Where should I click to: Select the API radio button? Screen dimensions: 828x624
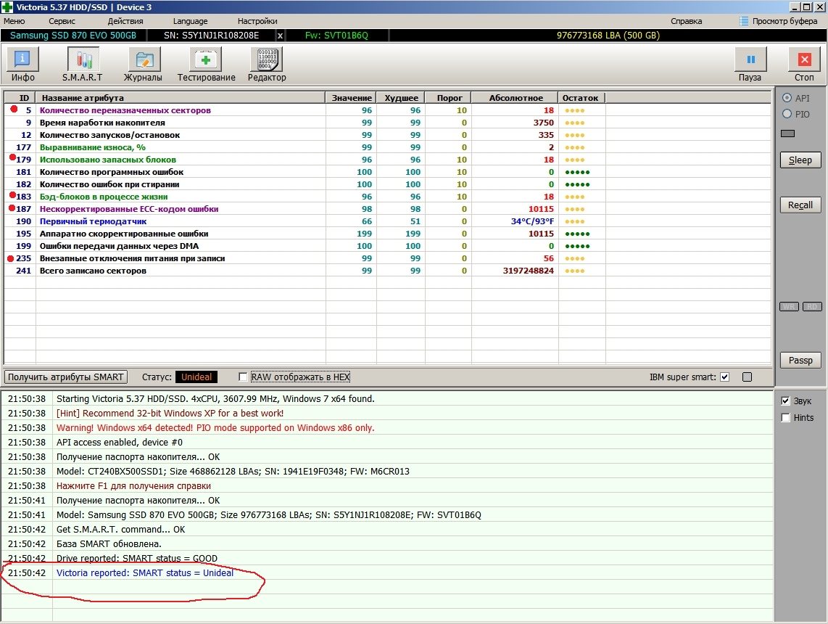click(787, 98)
